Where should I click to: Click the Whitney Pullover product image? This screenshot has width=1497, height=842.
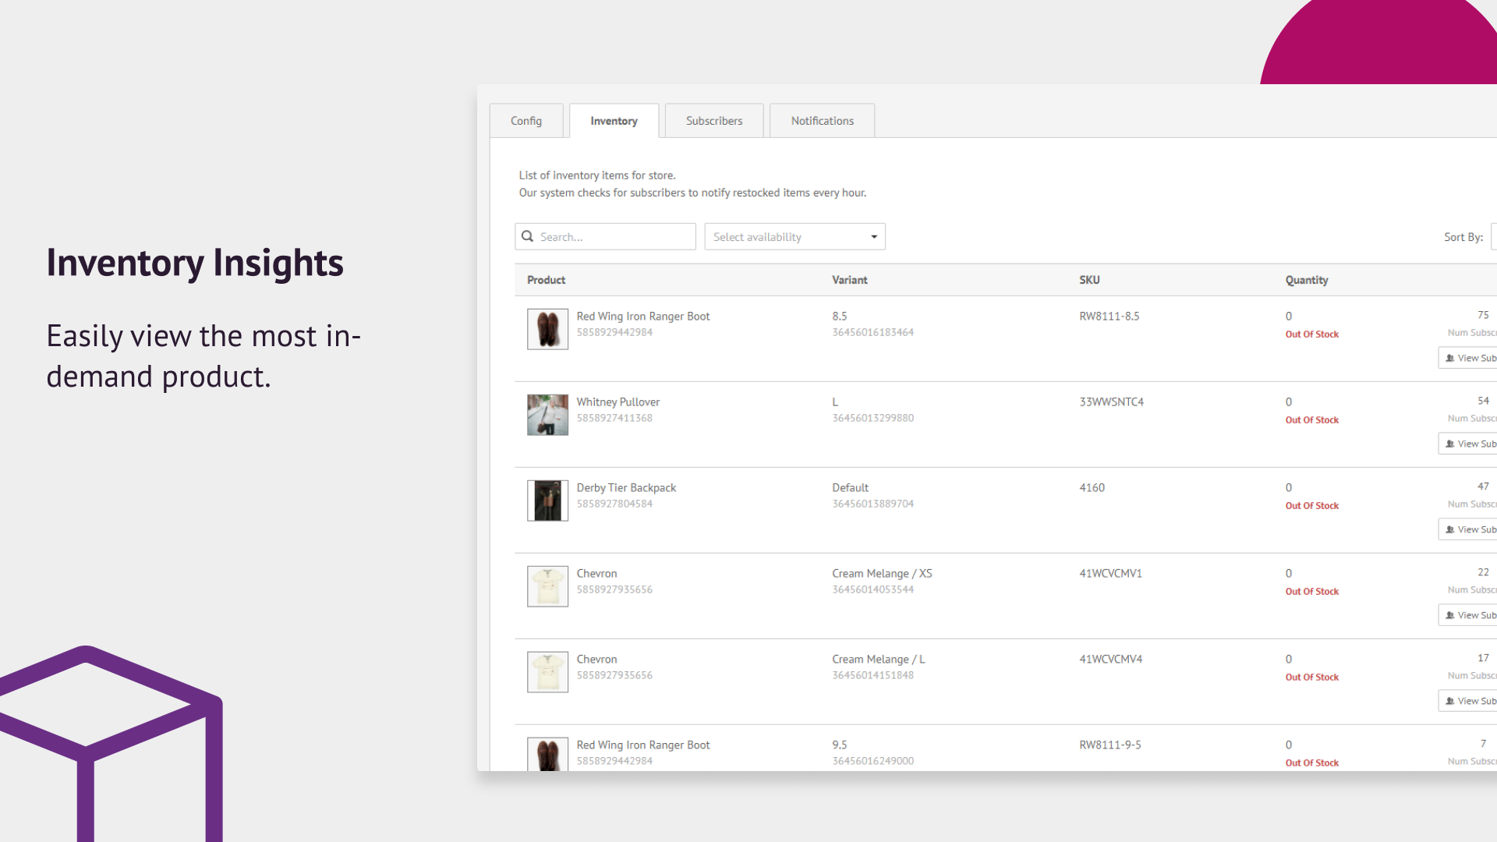click(x=547, y=415)
